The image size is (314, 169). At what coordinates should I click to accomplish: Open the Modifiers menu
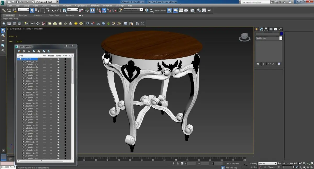click(55, 5)
